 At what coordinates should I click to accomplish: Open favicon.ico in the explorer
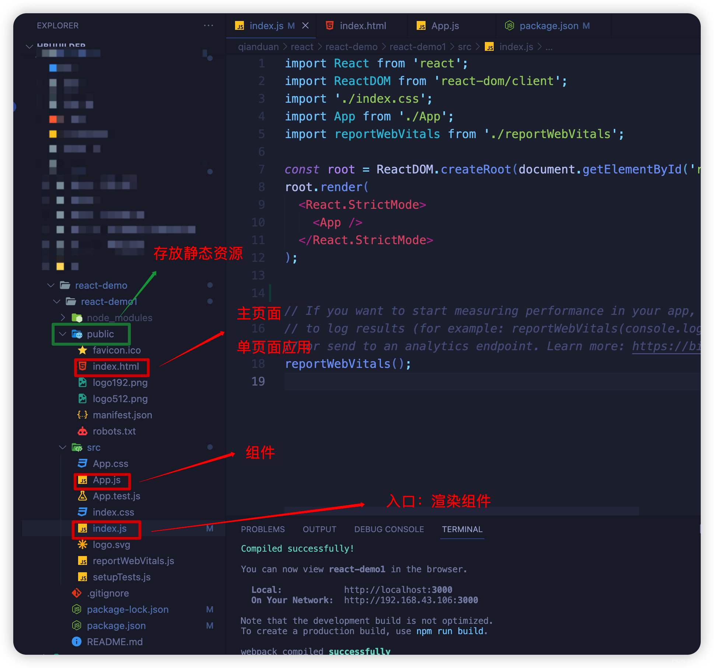(116, 350)
